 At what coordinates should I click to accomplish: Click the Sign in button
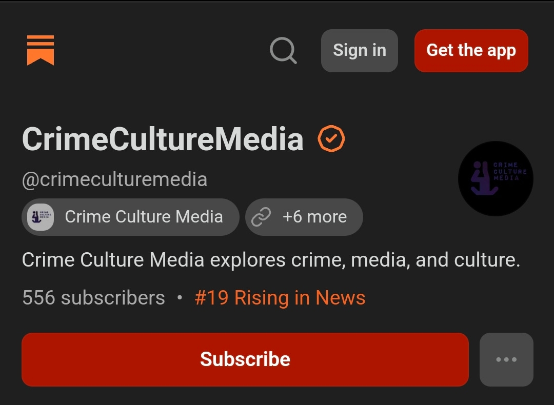(359, 50)
